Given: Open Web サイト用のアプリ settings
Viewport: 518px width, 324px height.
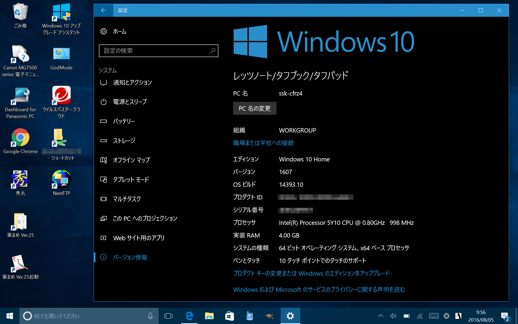Looking at the screenshot, I should [132, 238].
